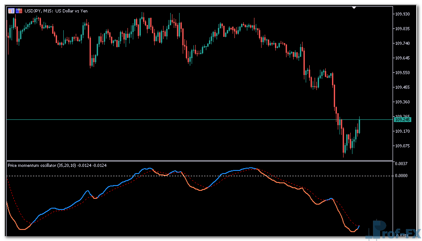Click the 0.0037 oscillator scale value
This screenshot has width=422, height=241.
click(x=402, y=164)
